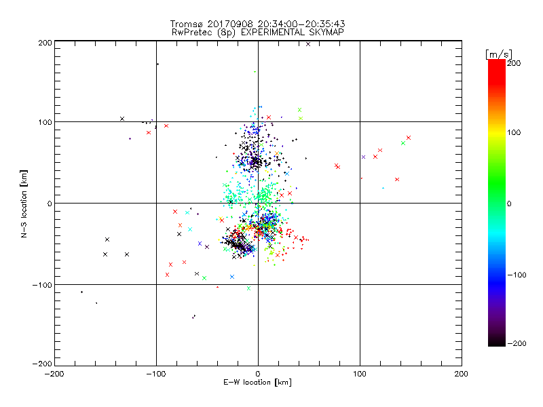This screenshot has height=407, width=543.
Task: Click the colorbar label '200' at top
Action: click(514, 63)
